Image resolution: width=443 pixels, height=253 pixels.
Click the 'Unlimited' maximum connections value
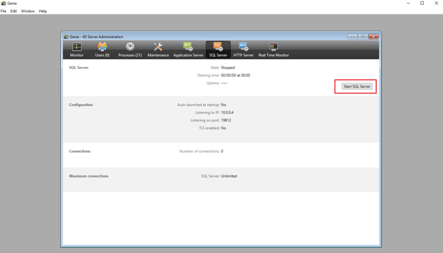pos(229,176)
